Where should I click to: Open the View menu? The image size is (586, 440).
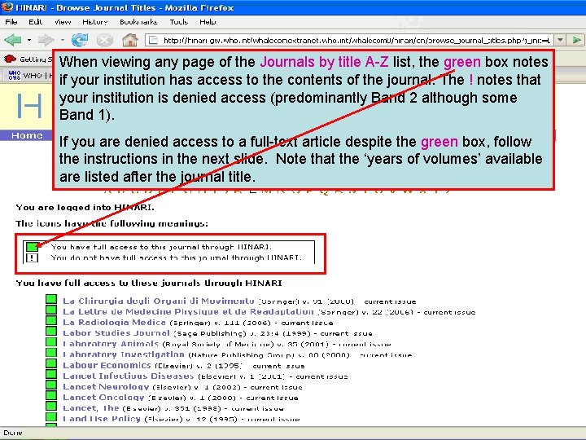point(63,22)
